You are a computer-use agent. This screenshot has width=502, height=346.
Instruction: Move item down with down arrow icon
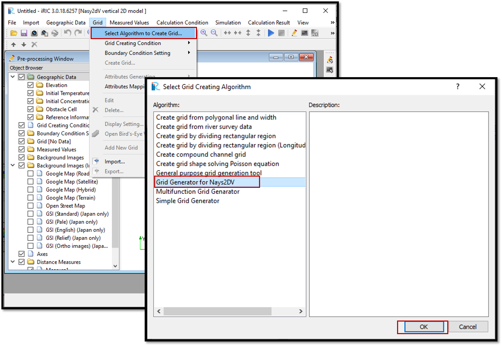coord(24,44)
